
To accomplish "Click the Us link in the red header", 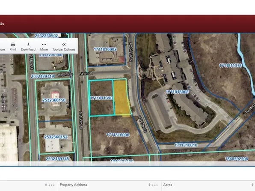I will pyautogui.click(x=2, y=24).
